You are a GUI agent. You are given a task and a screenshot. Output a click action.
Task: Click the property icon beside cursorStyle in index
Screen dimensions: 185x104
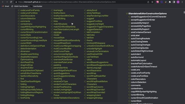click(x=19, y=35)
